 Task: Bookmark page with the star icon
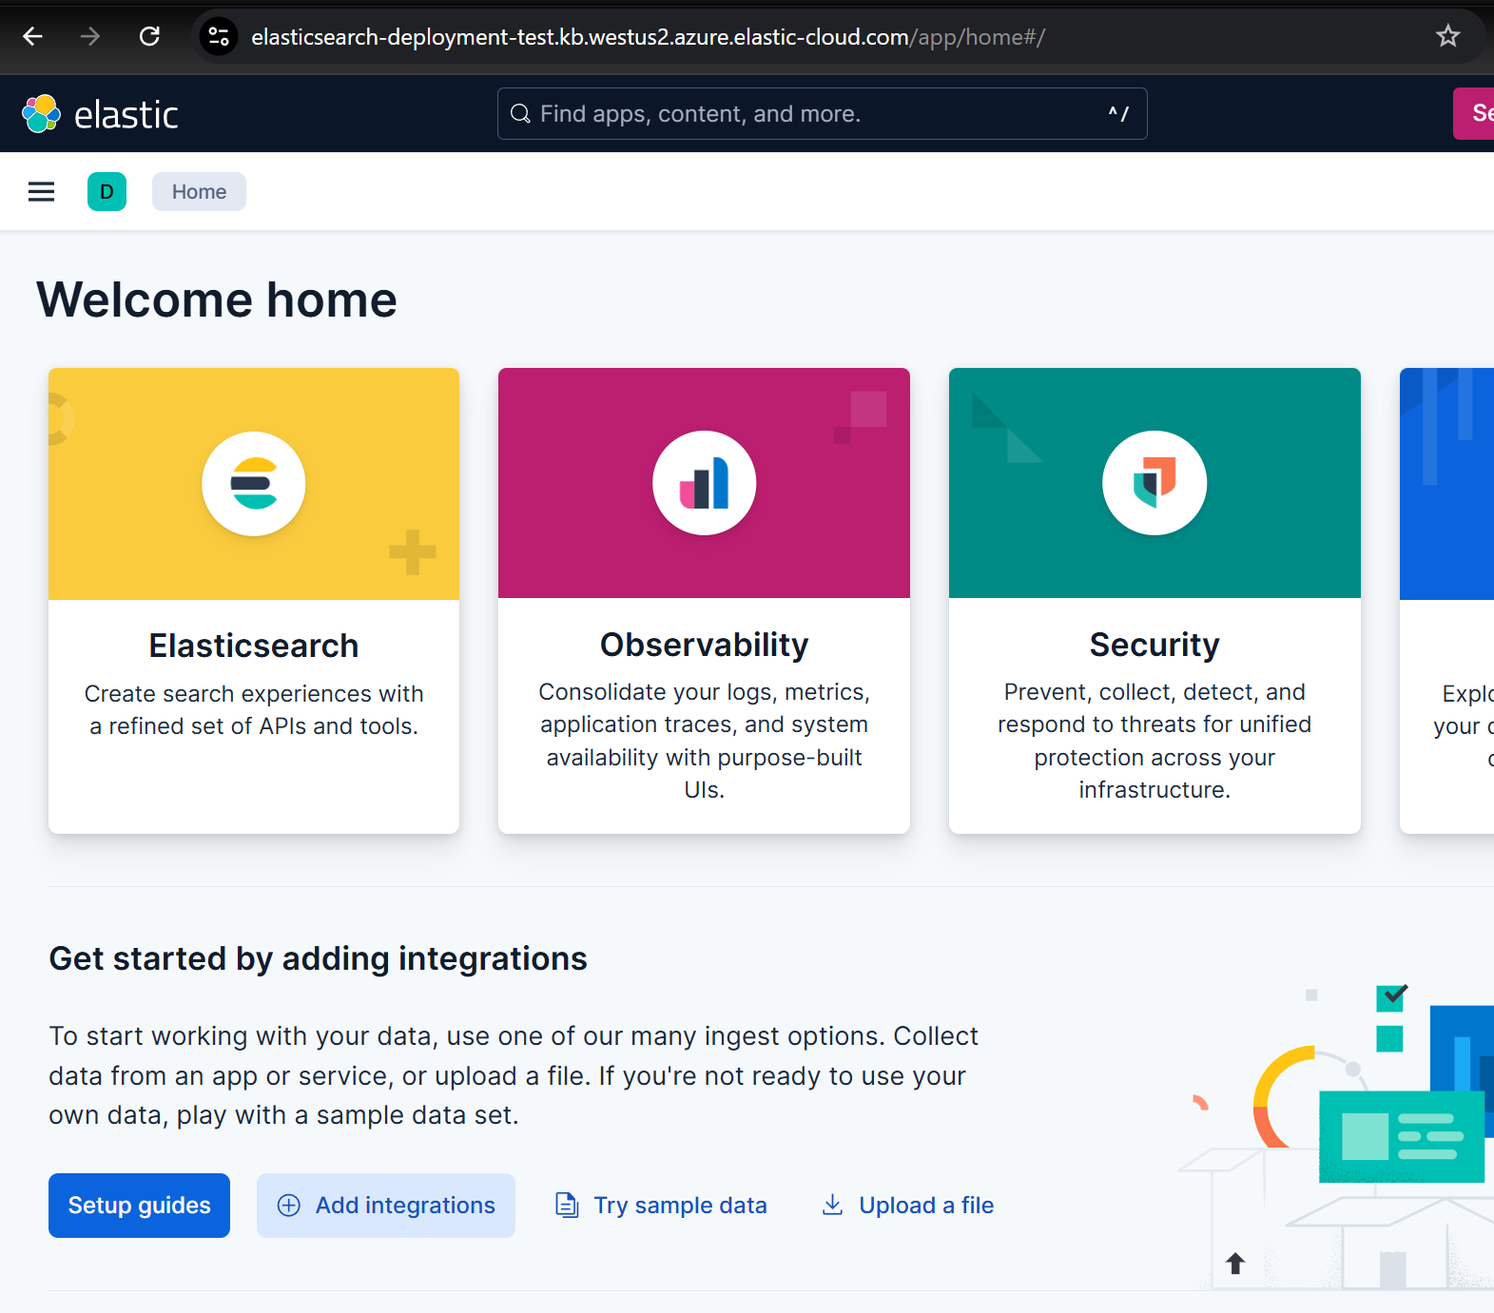(1447, 36)
